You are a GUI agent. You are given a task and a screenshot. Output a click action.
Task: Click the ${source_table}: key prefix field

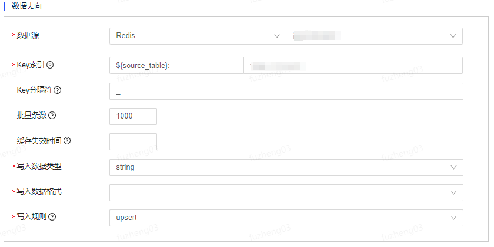tap(176, 65)
